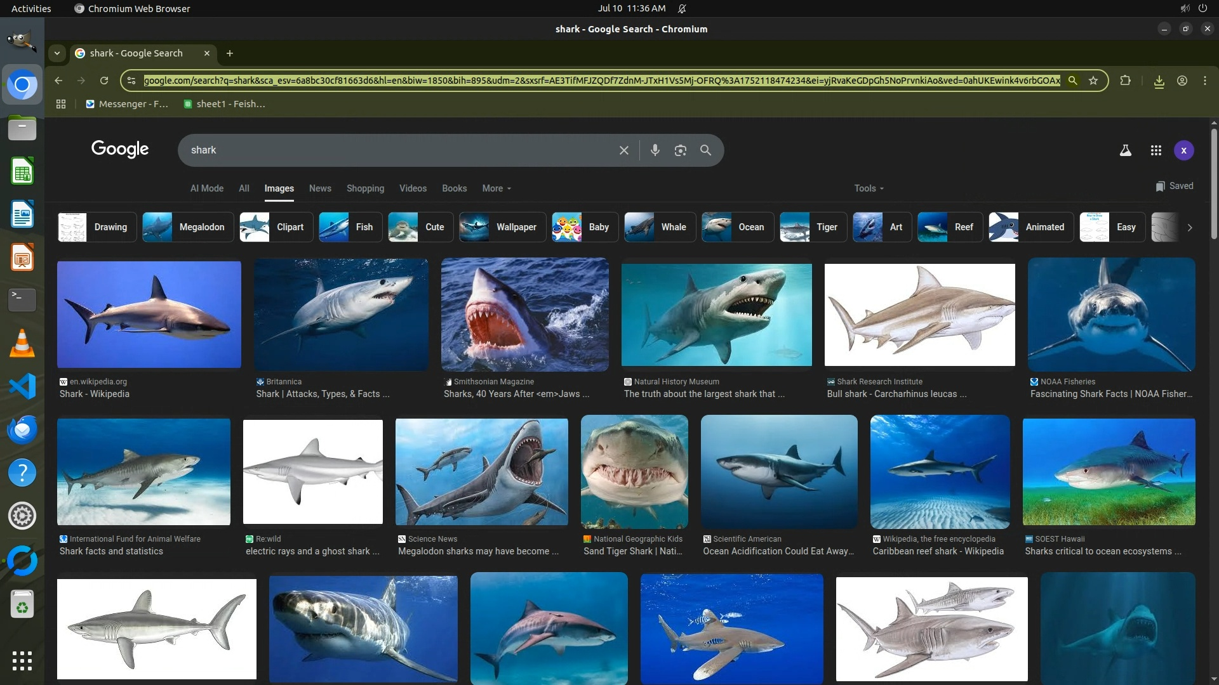The height and width of the screenshot is (685, 1219).
Task: Open the Saved images link
Action: click(x=1174, y=186)
